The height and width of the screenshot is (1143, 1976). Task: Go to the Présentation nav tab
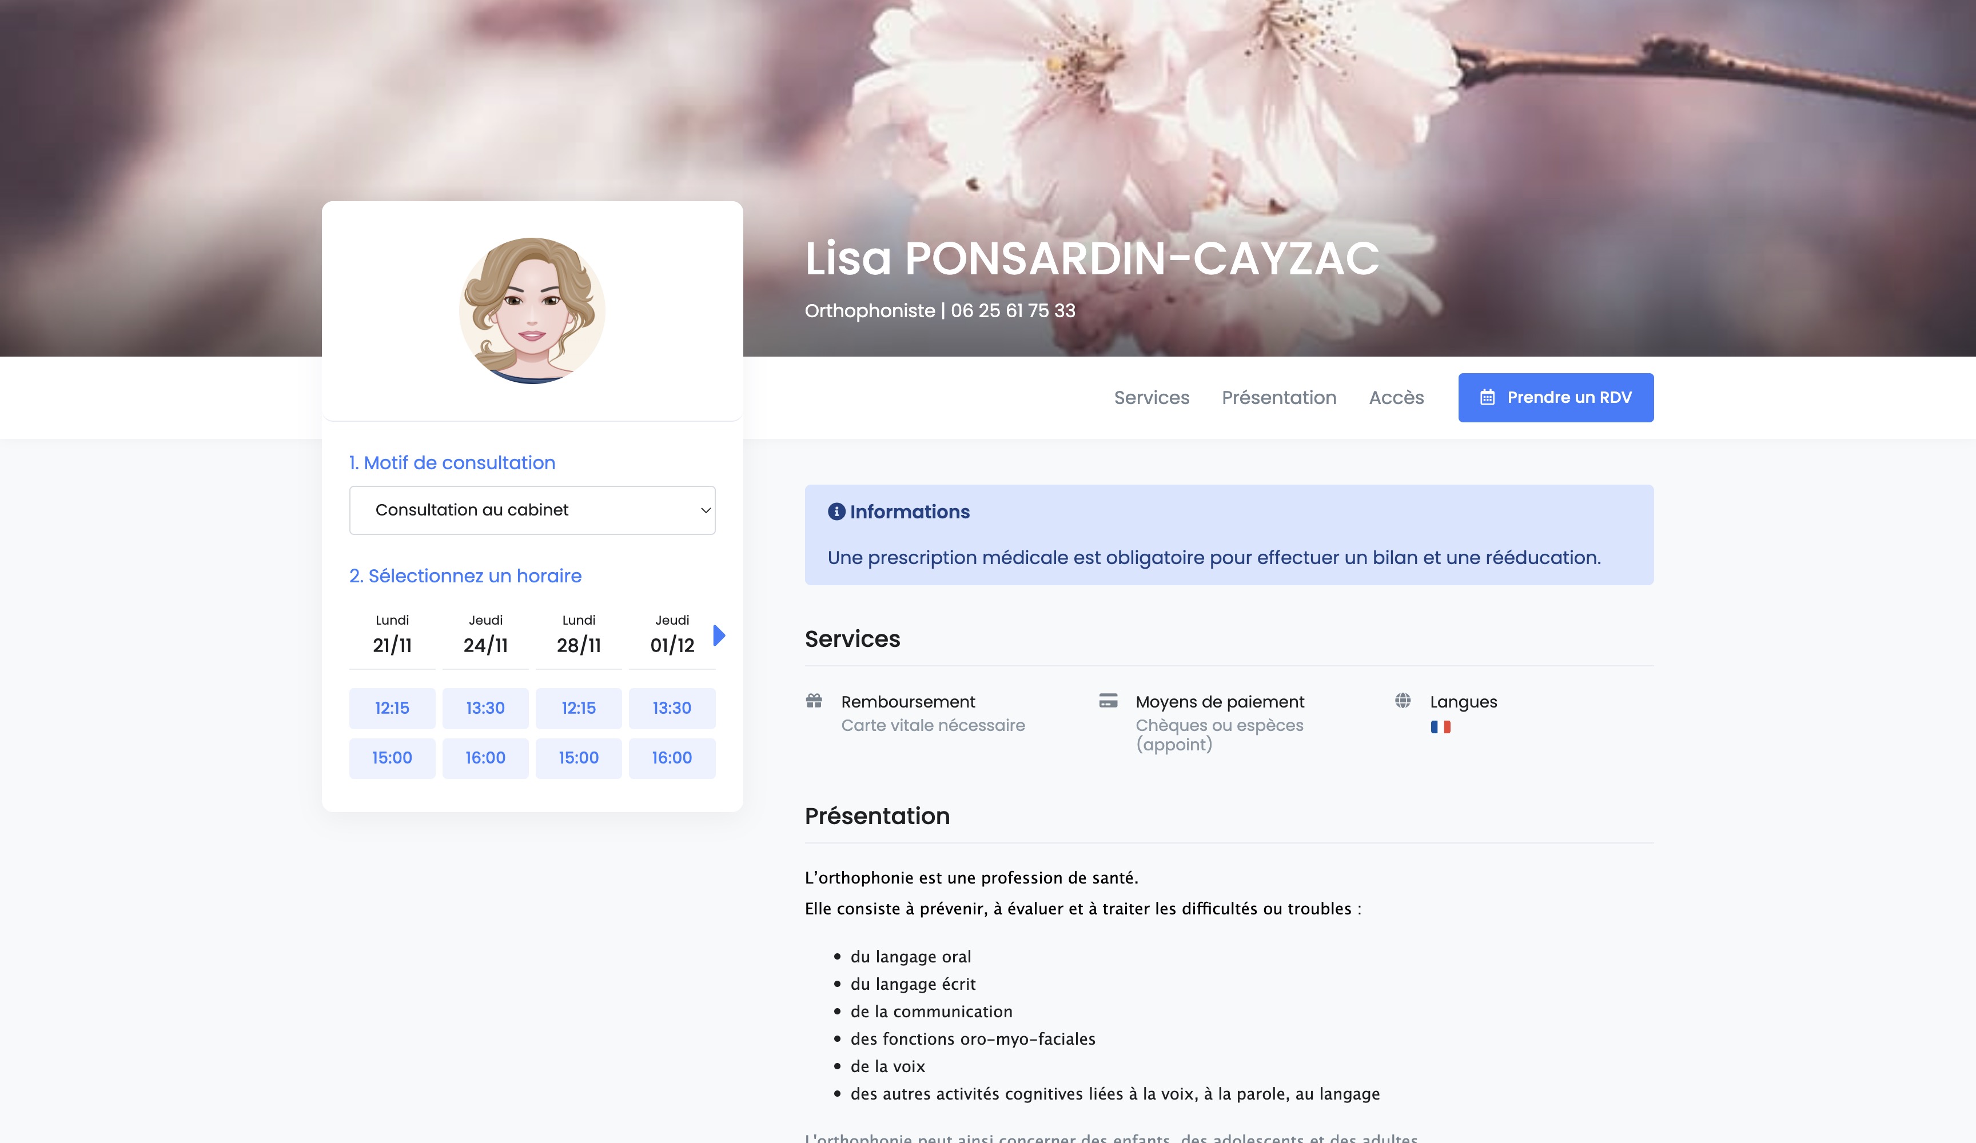tap(1279, 397)
